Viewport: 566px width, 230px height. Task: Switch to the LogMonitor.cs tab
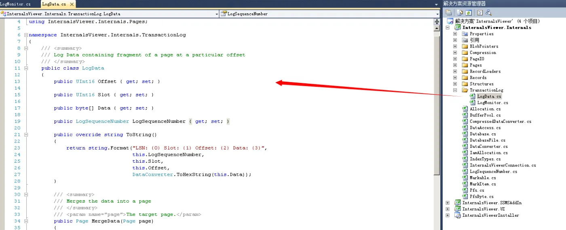tap(16, 4)
